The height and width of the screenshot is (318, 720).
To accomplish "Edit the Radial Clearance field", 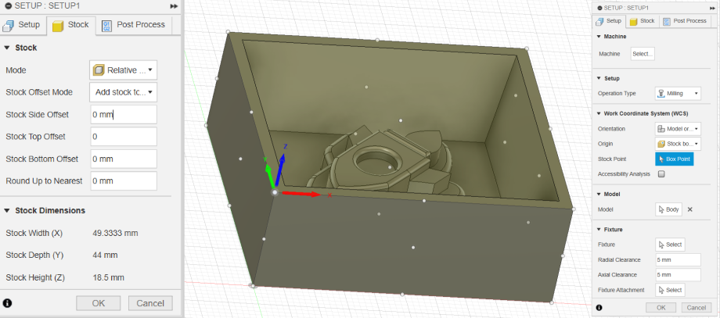I will click(678, 260).
